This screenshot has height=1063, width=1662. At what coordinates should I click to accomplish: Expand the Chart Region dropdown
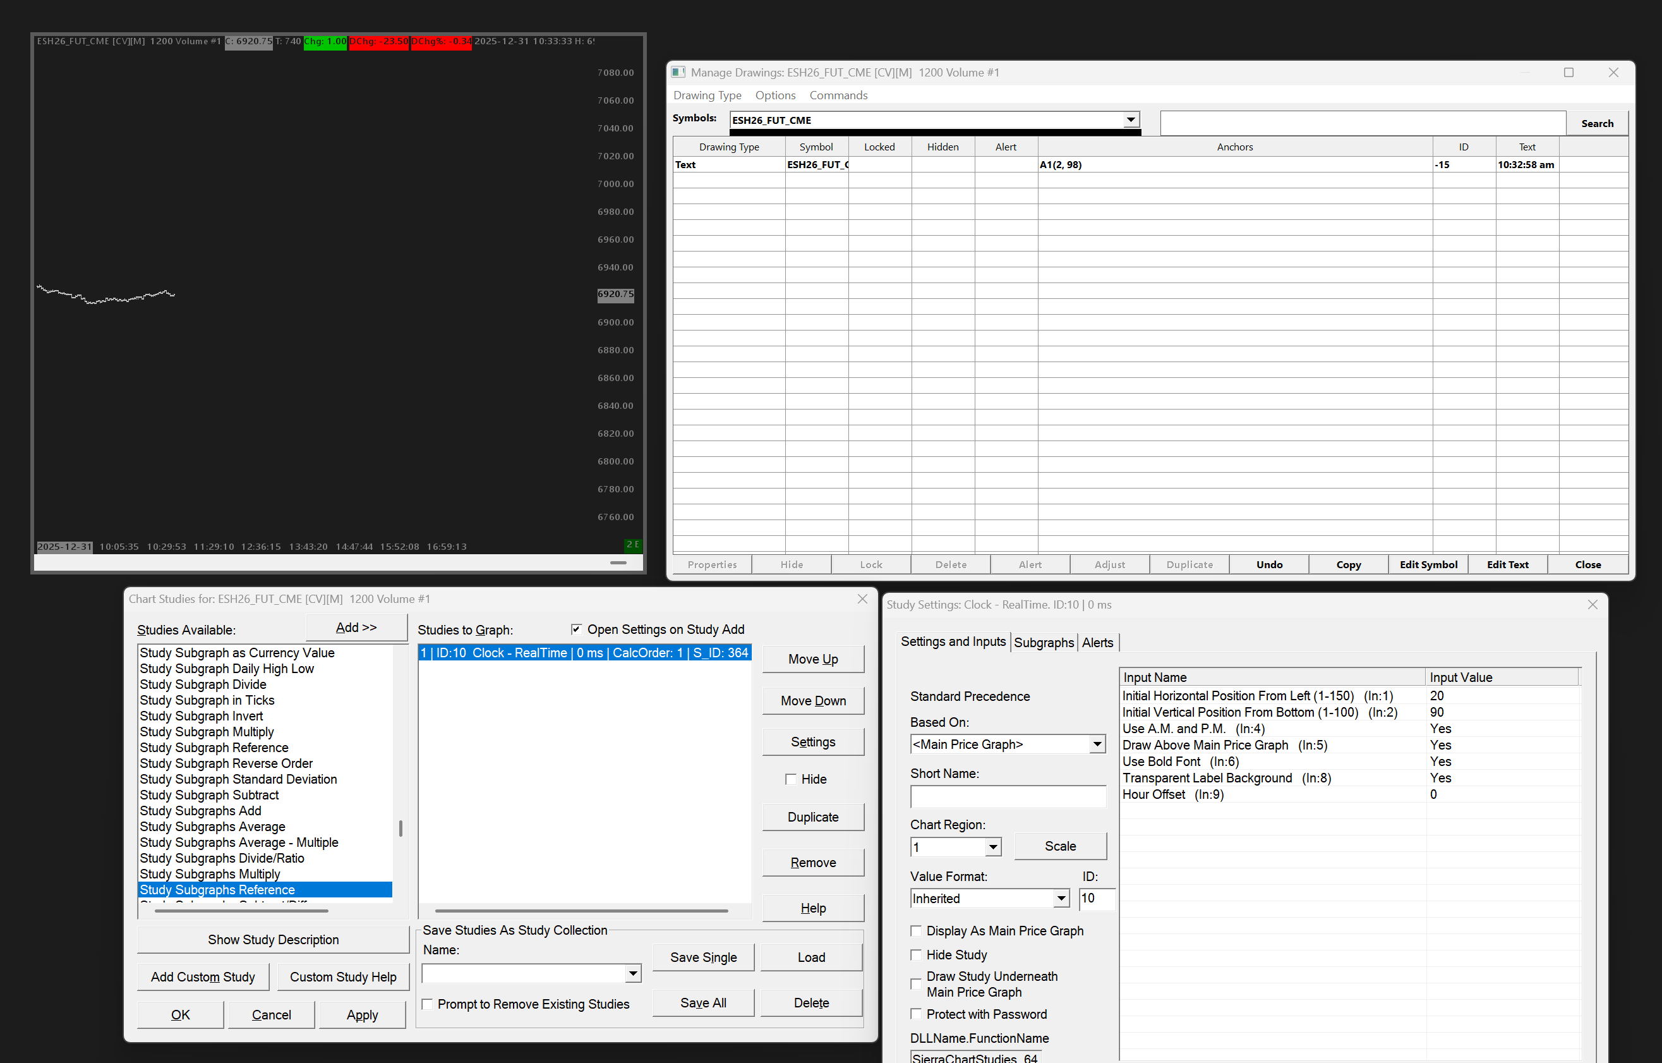pos(992,847)
